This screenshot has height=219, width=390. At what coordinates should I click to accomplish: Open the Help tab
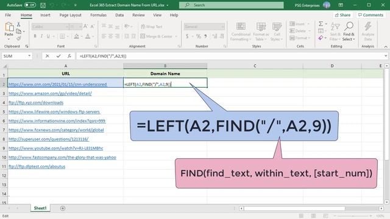(x=174, y=15)
